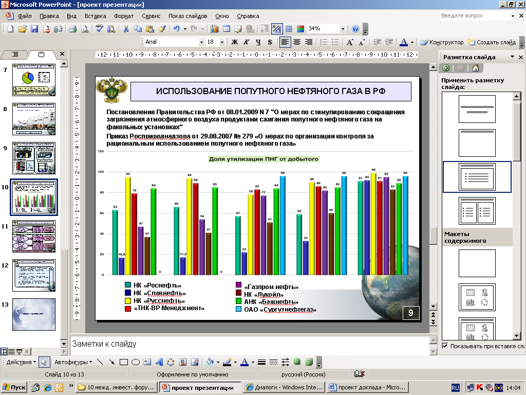Apply italic formatting (К)

tap(246, 42)
